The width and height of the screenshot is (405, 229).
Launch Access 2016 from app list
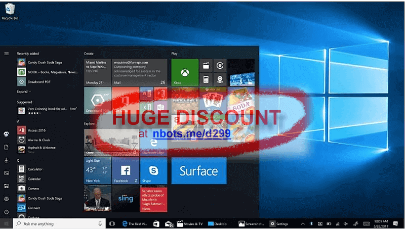click(x=48, y=130)
